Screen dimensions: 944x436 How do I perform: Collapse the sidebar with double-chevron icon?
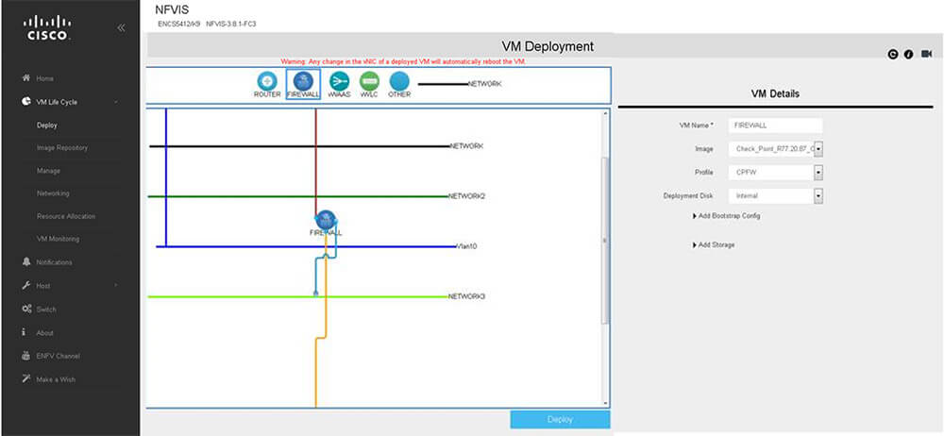[121, 27]
